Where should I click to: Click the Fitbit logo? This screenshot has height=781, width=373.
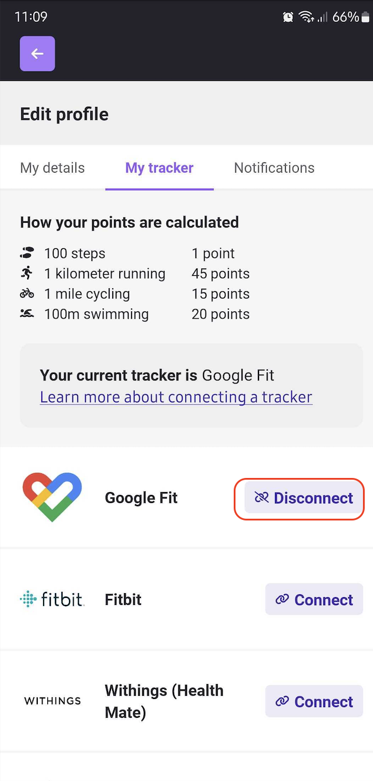[x=52, y=599]
